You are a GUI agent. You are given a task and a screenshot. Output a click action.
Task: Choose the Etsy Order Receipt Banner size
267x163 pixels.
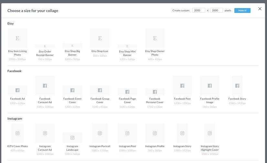[45, 46]
